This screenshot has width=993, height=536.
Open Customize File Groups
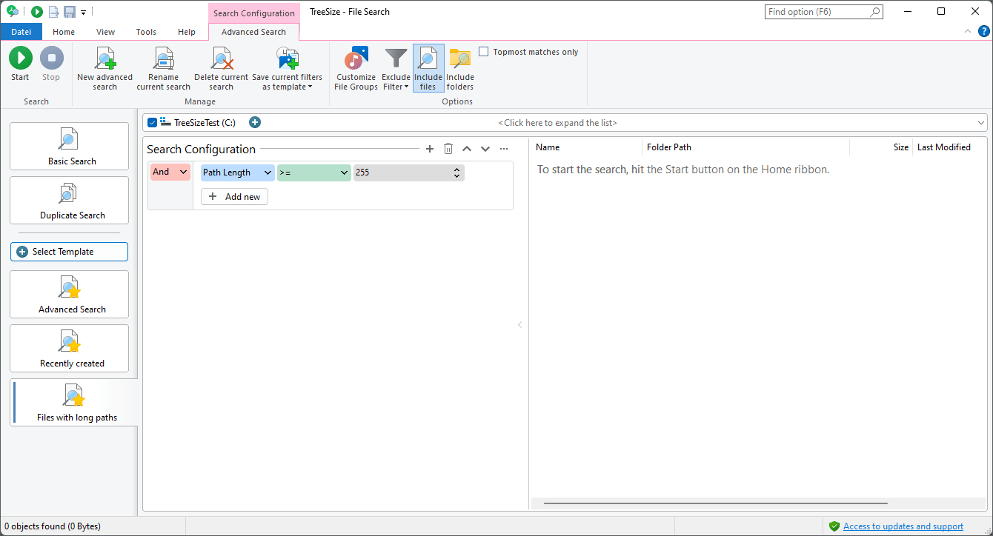click(355, 67)
